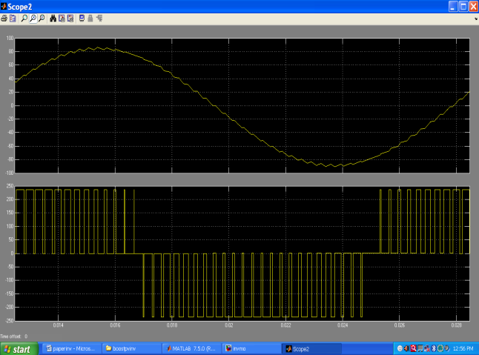
Task: Enable the Zoom X-axis tool
Action: (33, 18)
